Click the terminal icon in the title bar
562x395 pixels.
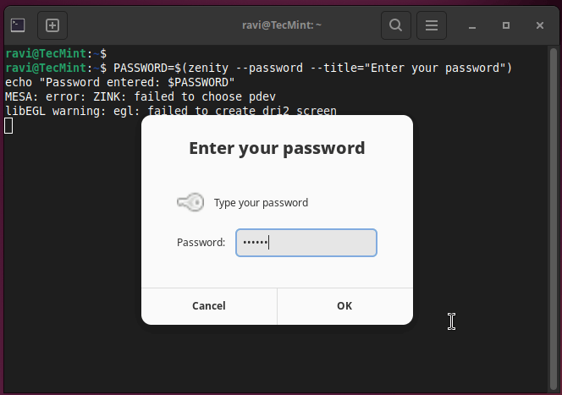[x=18, y=25]
